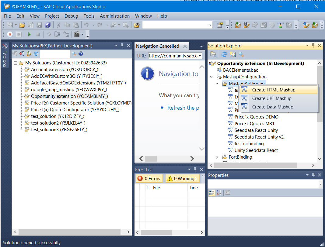Click the red-arrow log off icon in My Solutions
This screenshot has width=325, height=247.
coord(22,54)
